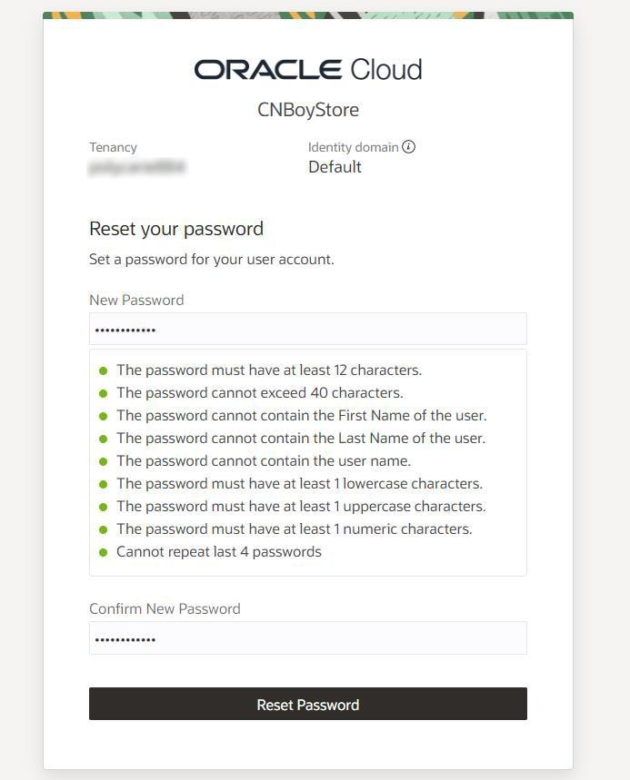
Task: Click the Reset Password button
Action: 308,704
